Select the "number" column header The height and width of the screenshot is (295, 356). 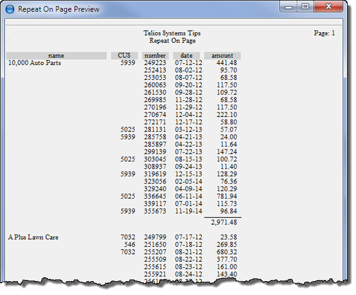coord(155,55)
